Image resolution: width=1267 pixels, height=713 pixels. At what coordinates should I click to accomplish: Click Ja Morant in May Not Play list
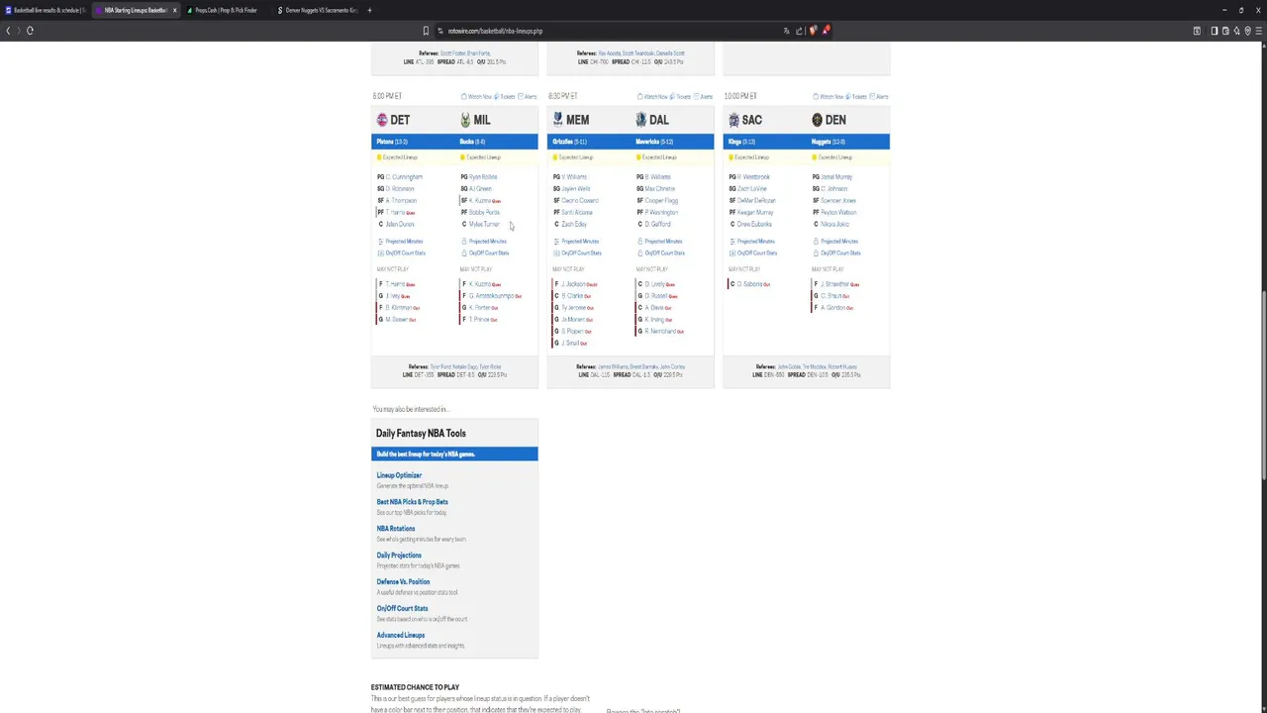(x=573, y=319)
